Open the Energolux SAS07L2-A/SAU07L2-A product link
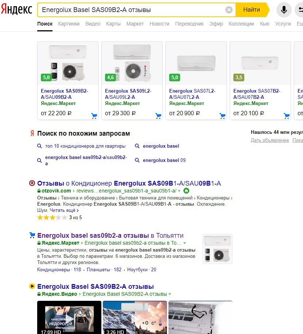The image size is (303, 334). [192, 94]
